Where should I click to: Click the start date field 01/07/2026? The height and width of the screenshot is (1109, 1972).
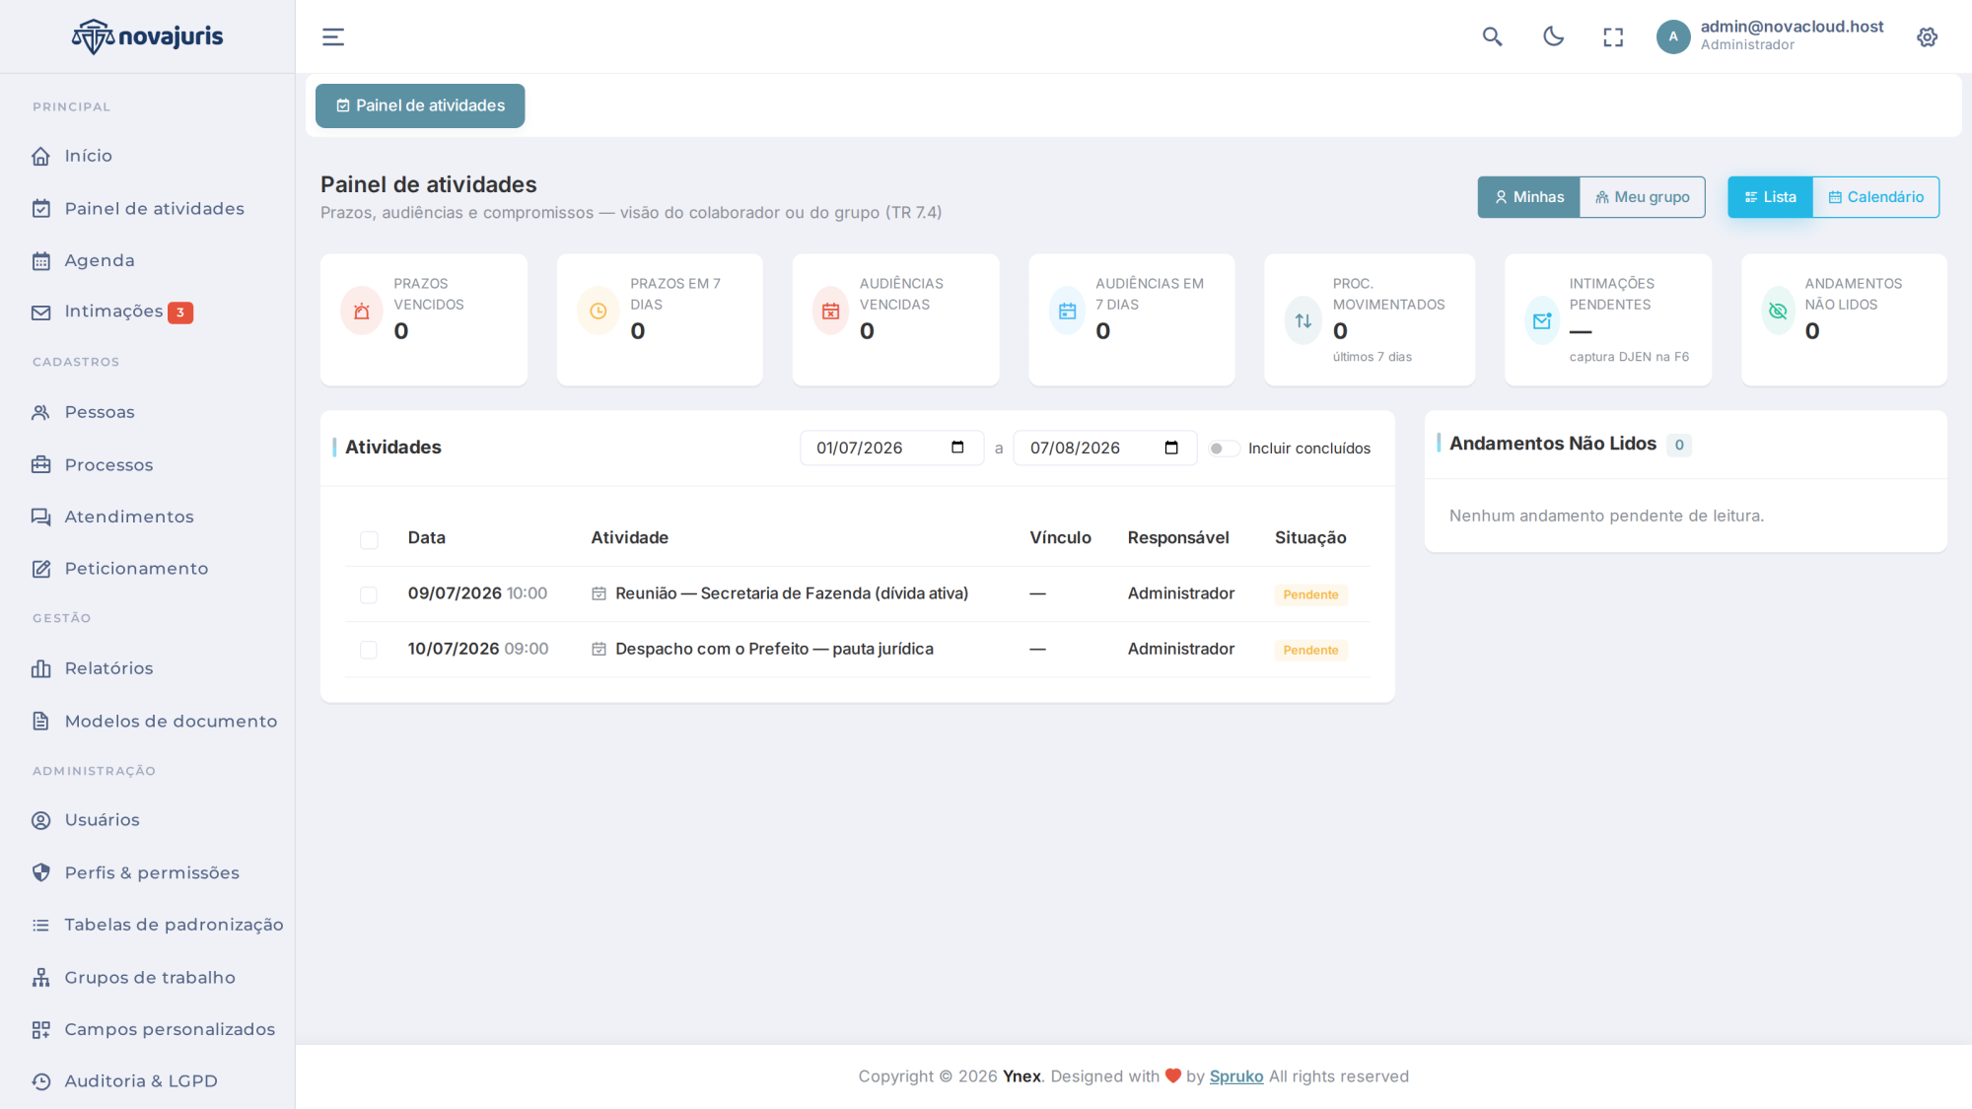click(892, 448)
